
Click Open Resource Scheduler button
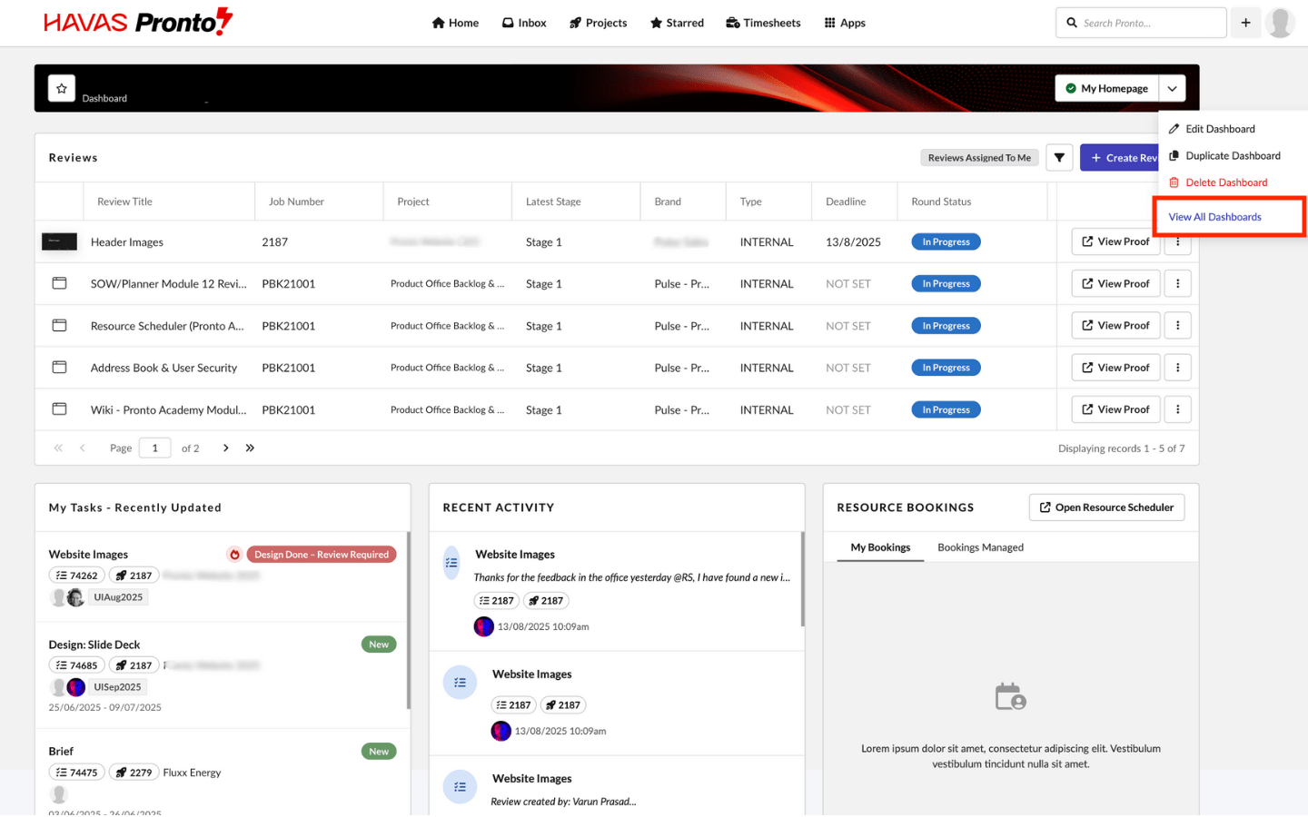[1105, 507]
